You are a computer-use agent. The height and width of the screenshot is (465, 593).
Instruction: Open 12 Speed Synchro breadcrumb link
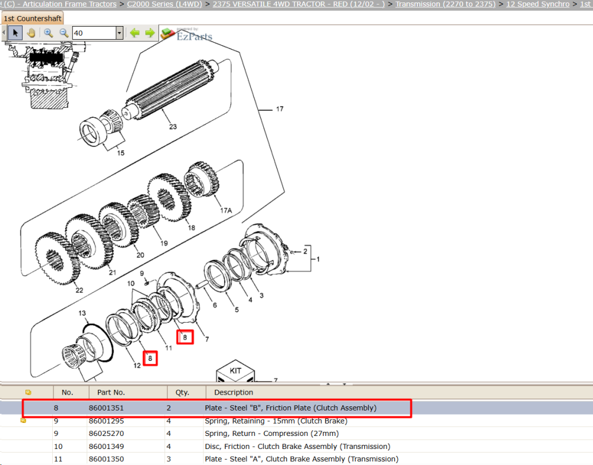(x=538, y=4)
